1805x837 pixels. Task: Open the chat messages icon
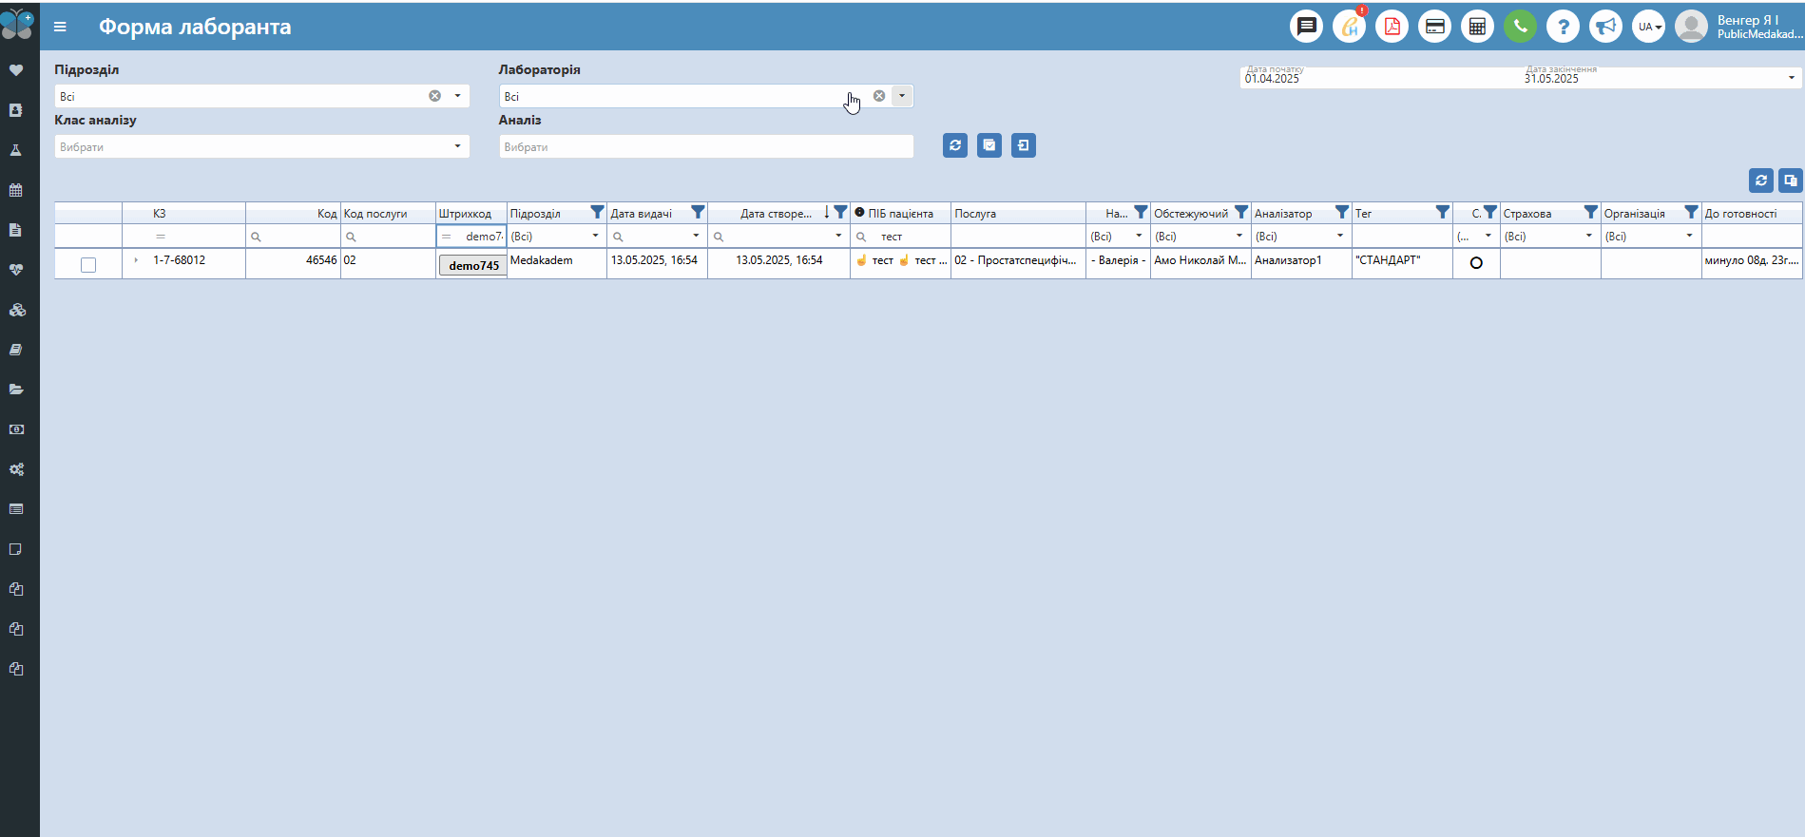(1306, 26)
